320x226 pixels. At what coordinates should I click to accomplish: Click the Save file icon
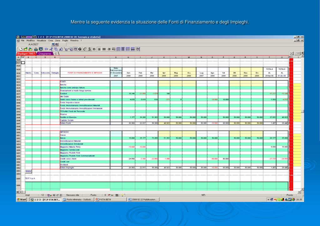[x=30, y=49]
